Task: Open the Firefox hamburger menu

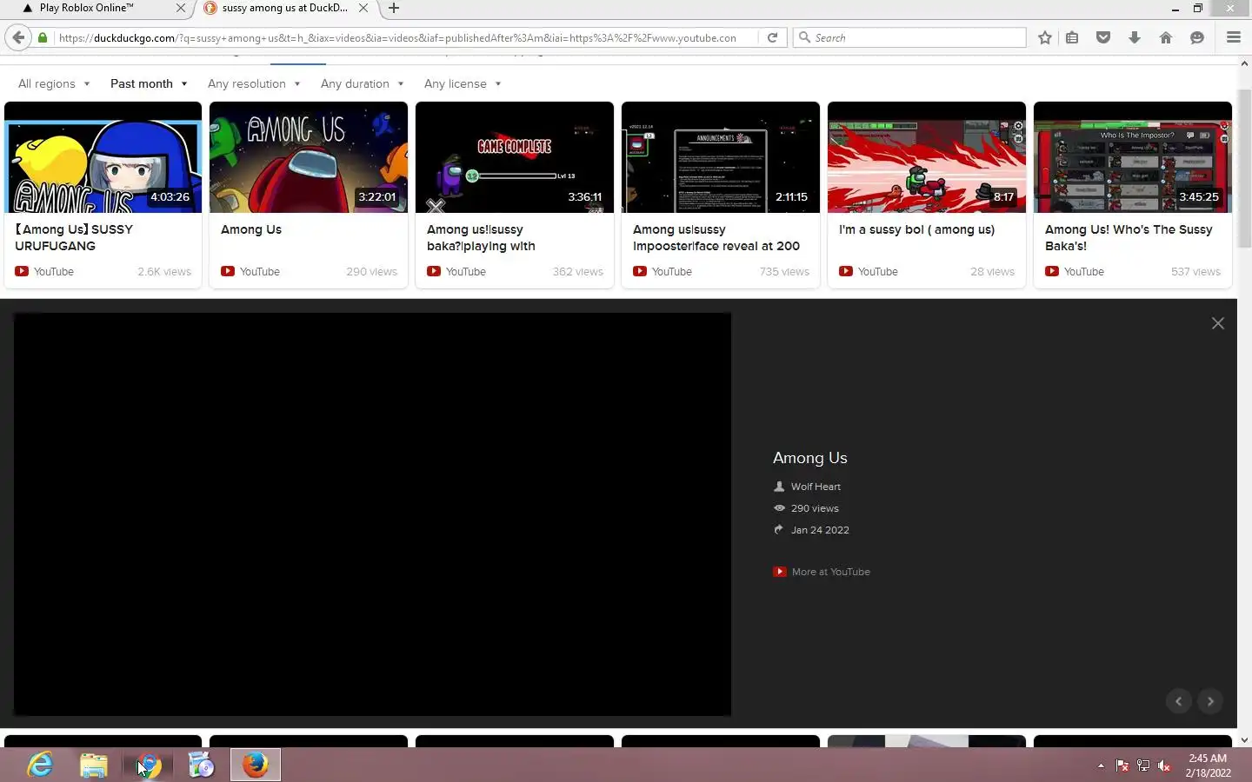Action: (x=1233, y=37)
